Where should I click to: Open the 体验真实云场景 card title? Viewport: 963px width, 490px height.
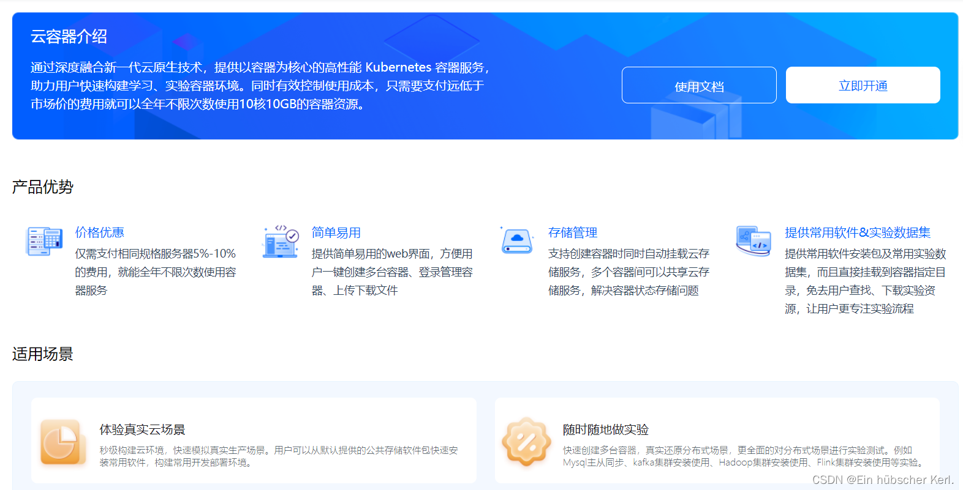click(x=142, y=429)
